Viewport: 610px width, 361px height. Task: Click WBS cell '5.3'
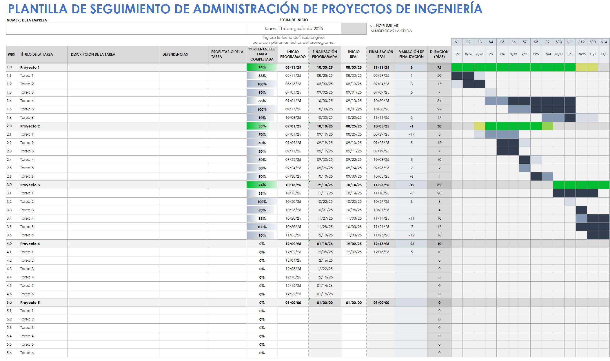point(11,328)
